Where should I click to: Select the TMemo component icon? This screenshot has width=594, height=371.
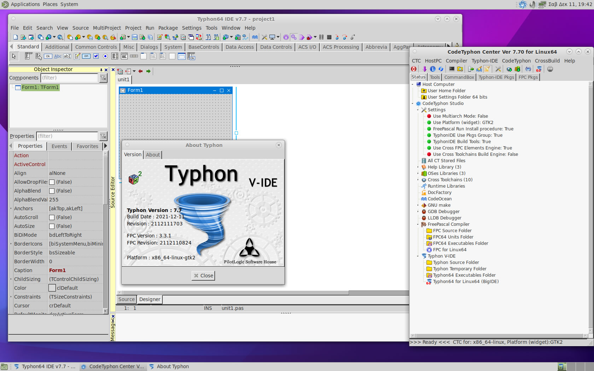(77, 56)
